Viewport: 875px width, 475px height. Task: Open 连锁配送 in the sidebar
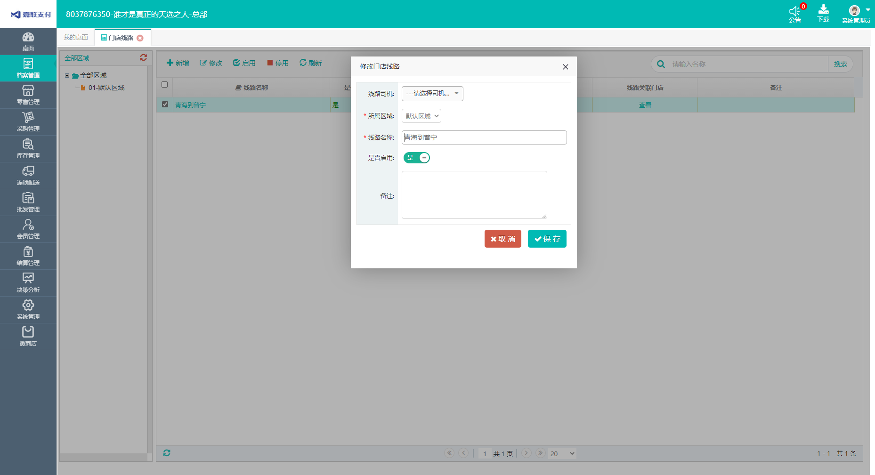tap(28, 176)
